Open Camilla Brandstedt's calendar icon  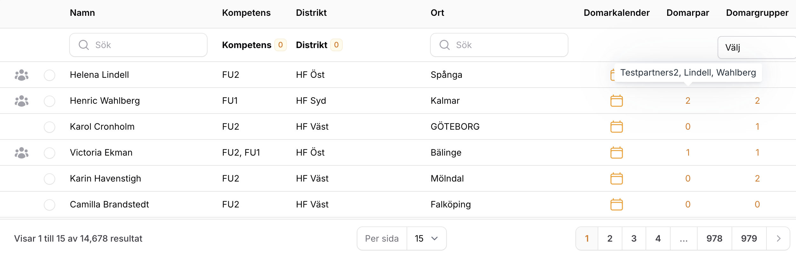(x=616, y=205)
